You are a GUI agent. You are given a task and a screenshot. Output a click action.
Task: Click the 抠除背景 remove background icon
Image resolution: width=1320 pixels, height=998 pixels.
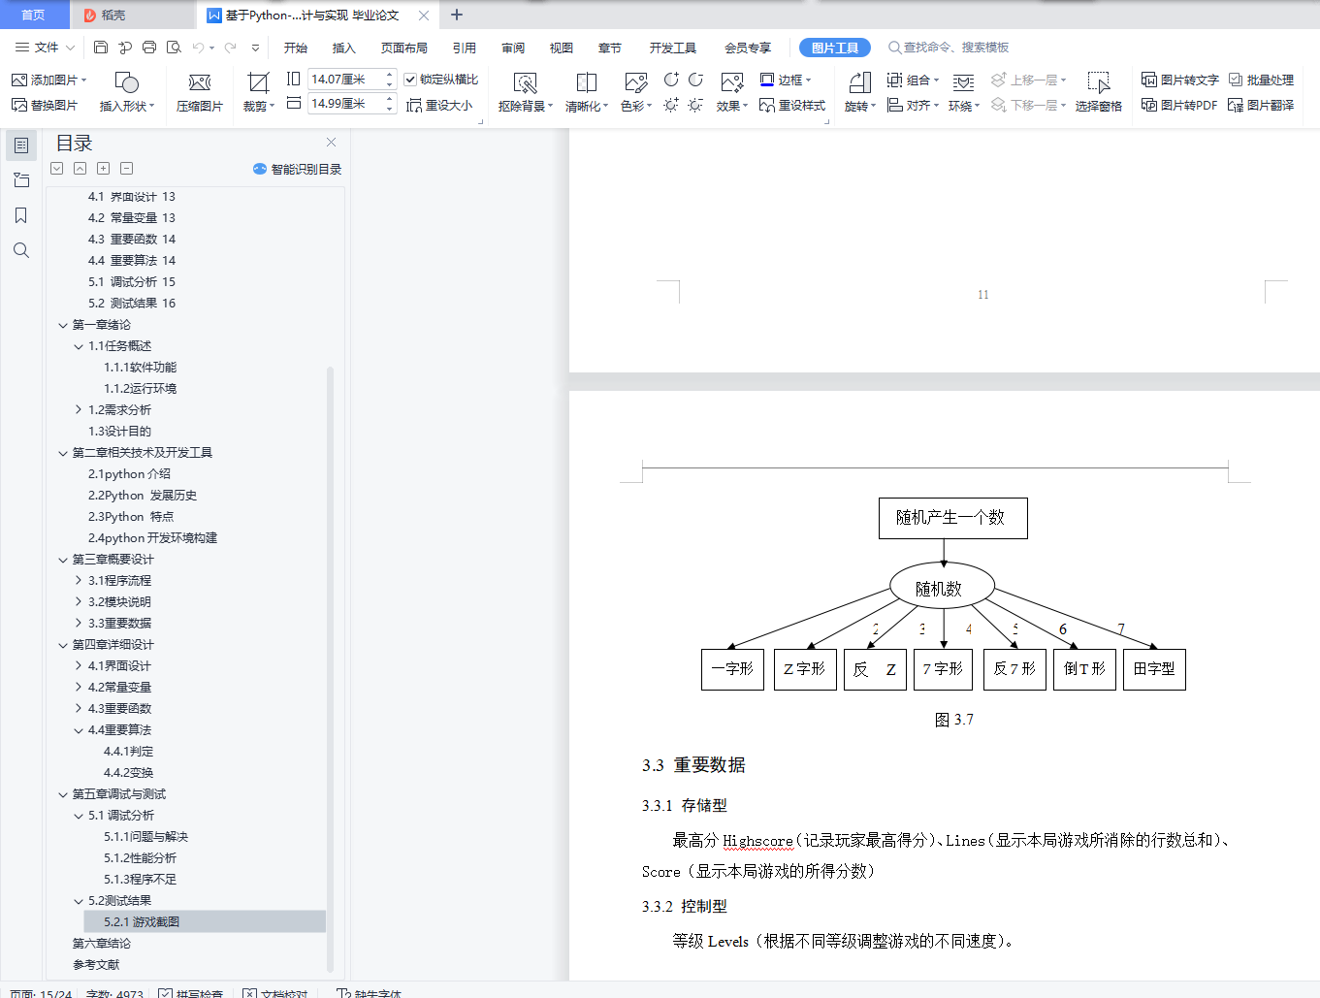(x=525, y=82)
